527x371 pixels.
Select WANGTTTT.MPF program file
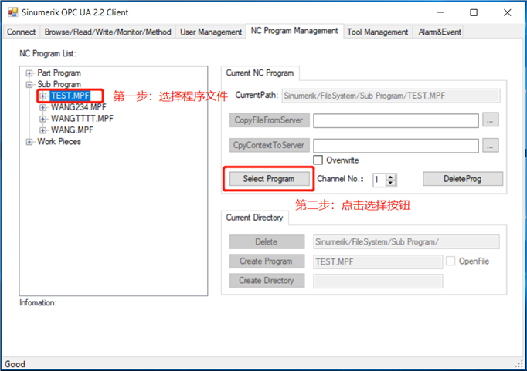click(x=82, y=119)
